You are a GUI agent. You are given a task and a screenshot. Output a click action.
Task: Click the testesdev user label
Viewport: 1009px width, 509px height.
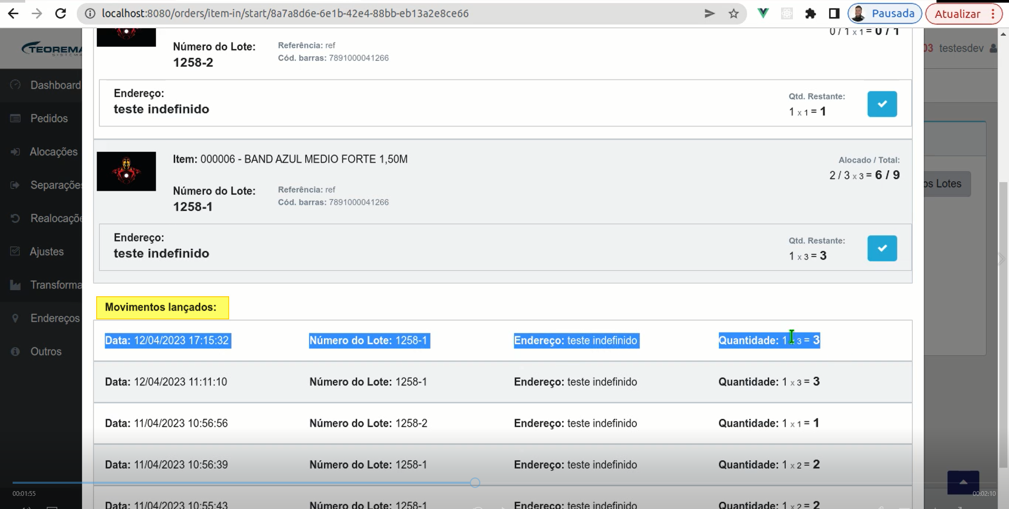(961, 48)
